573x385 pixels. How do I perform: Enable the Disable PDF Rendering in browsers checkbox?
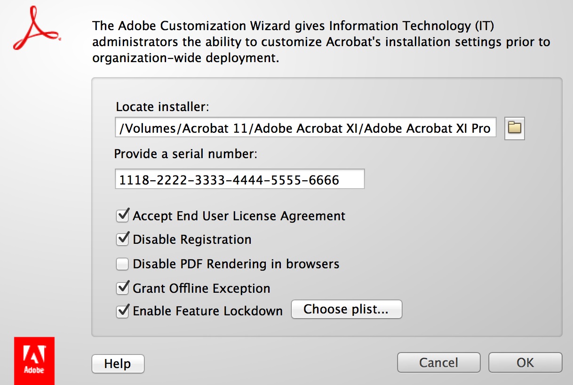(x=122, y=264)
